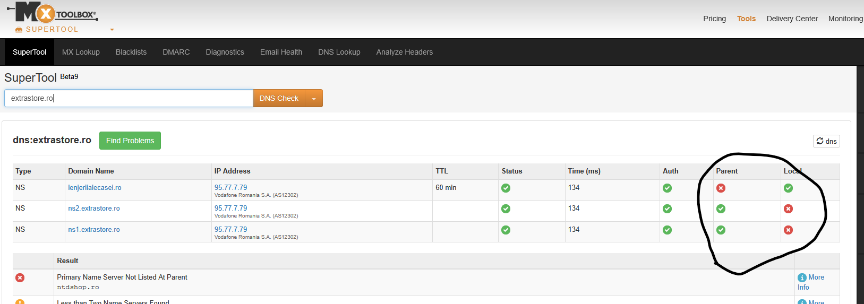Open the 95.77.7.79 link in the ns1.extrastore.ro row
Image resolution: width=864 pixels, height=304 pixels.
coord(230,229)
